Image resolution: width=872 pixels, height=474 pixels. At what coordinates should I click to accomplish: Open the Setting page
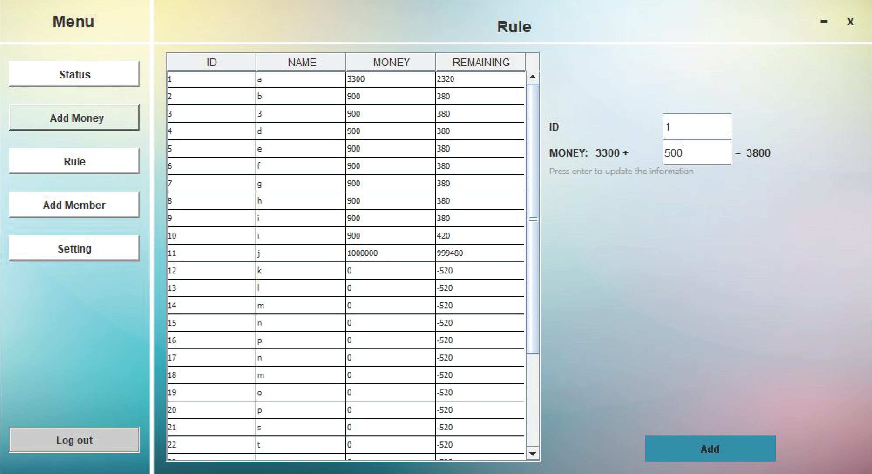74,248
